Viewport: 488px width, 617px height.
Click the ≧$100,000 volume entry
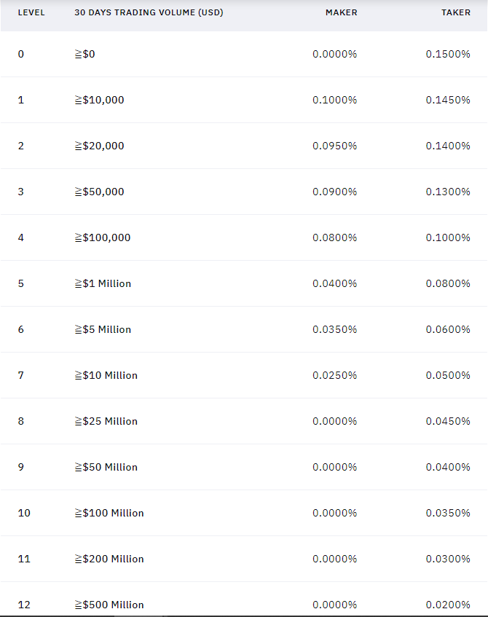(x=102, y=237)
